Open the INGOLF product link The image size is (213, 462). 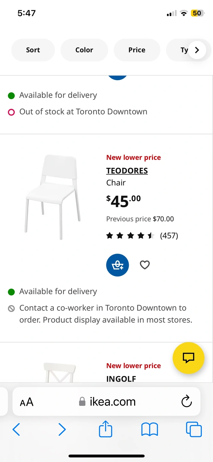click(121, 379)
